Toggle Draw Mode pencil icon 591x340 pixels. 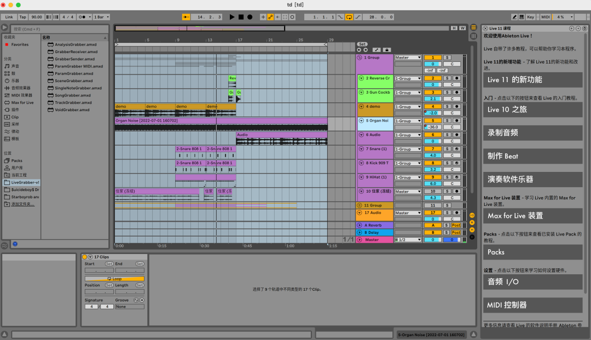514,17
